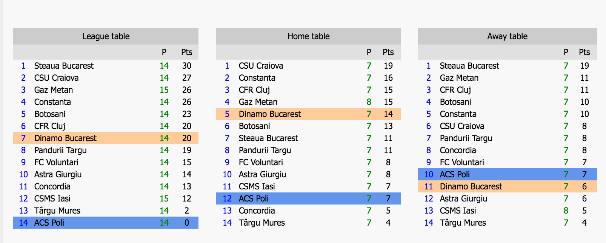Click the League table header
This screenshot has width=606, height=243.
click(x=106, y=36)
